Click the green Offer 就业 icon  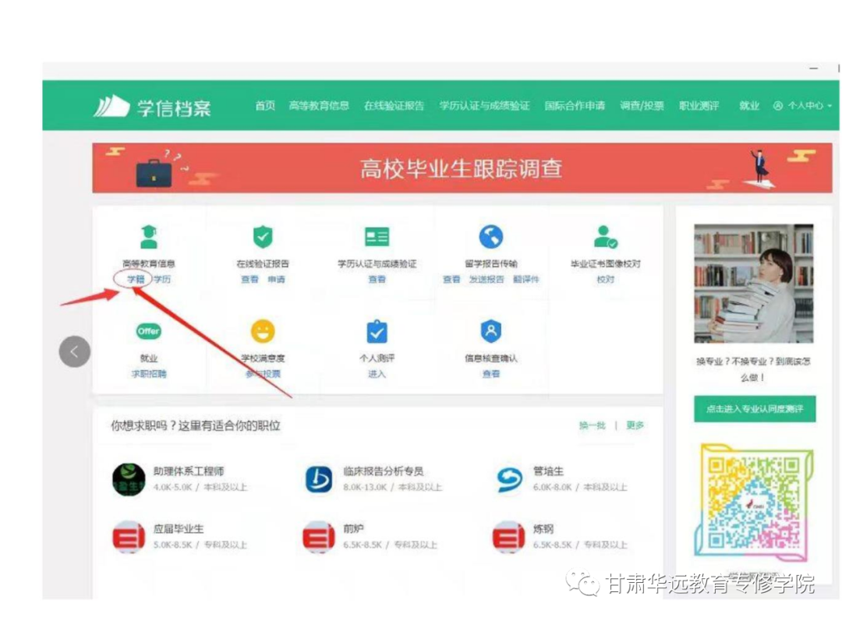pyautogui.click(x=148, y=331)
